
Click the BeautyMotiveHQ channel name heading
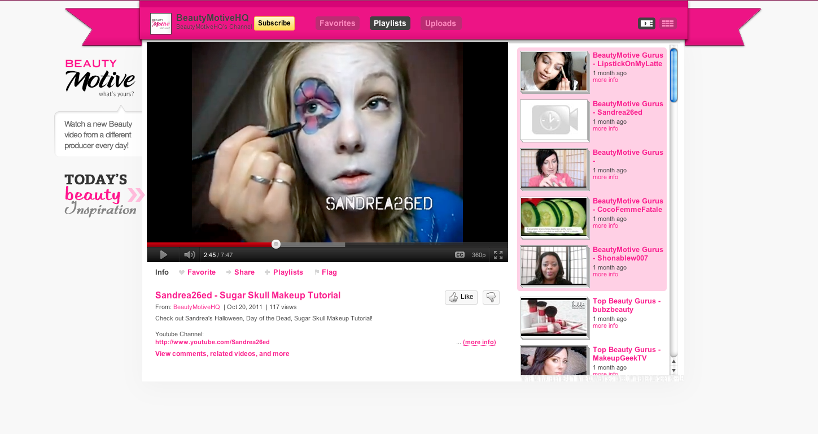pyautogui.click(x=212, y=18)
